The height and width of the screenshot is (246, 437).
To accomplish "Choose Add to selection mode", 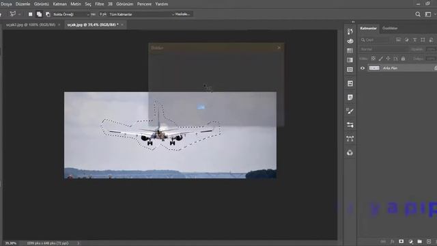I will click(x=40, y=14).
